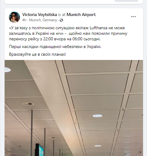Click the partially visible grey button above post
Viewport: 147px width, 156px height.
point(126,1)
